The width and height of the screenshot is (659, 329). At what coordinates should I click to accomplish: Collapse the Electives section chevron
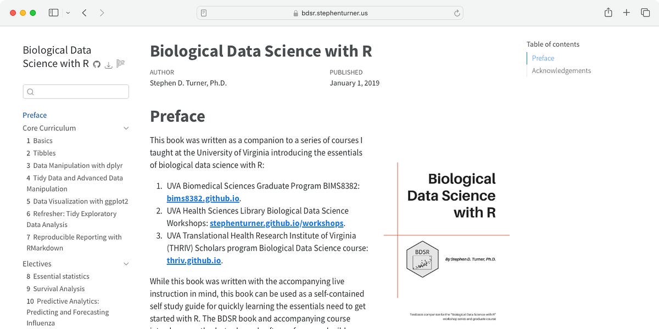(125, 264)
